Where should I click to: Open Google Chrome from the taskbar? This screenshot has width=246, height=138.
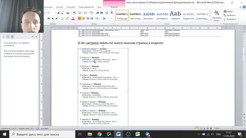99,134
